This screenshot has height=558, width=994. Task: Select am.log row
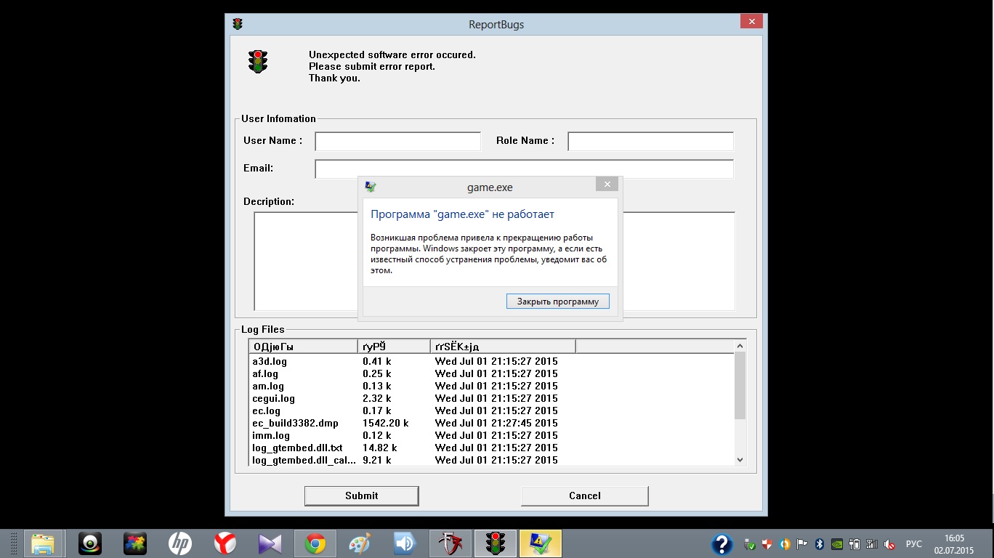click(268, 386)
